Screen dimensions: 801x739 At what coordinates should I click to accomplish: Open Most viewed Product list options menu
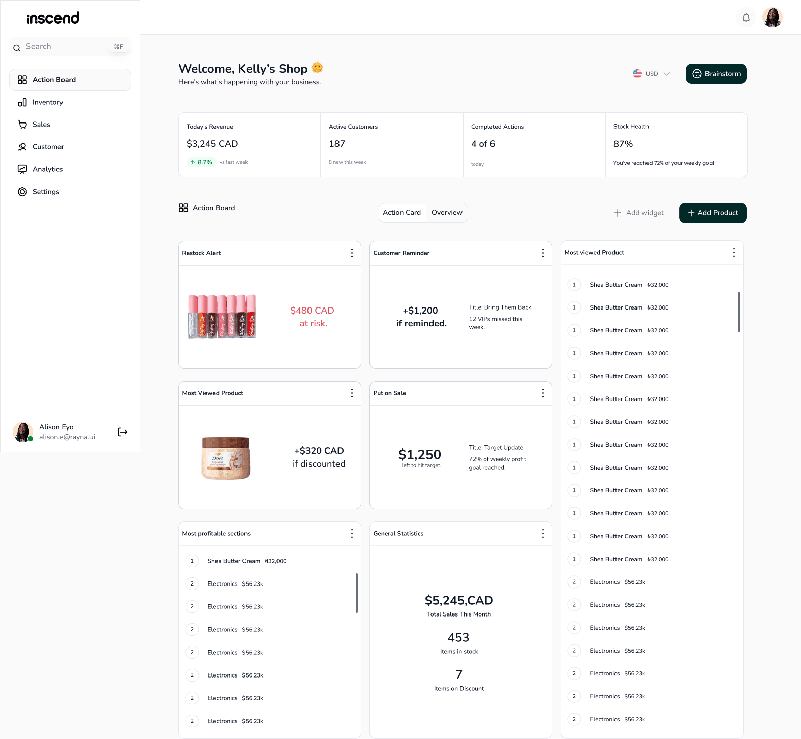coord(734,253)
